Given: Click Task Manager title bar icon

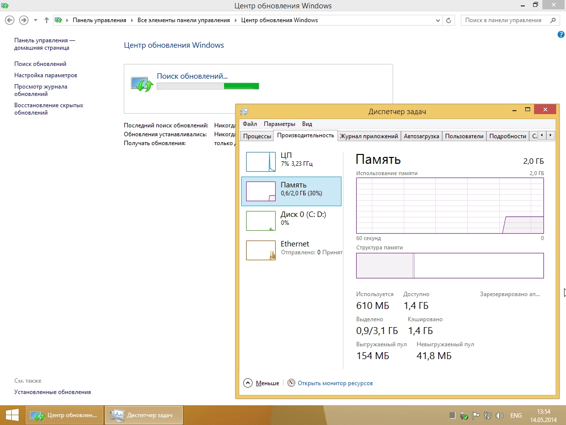Looking at the screenshot, I should [x=244, y=112].
